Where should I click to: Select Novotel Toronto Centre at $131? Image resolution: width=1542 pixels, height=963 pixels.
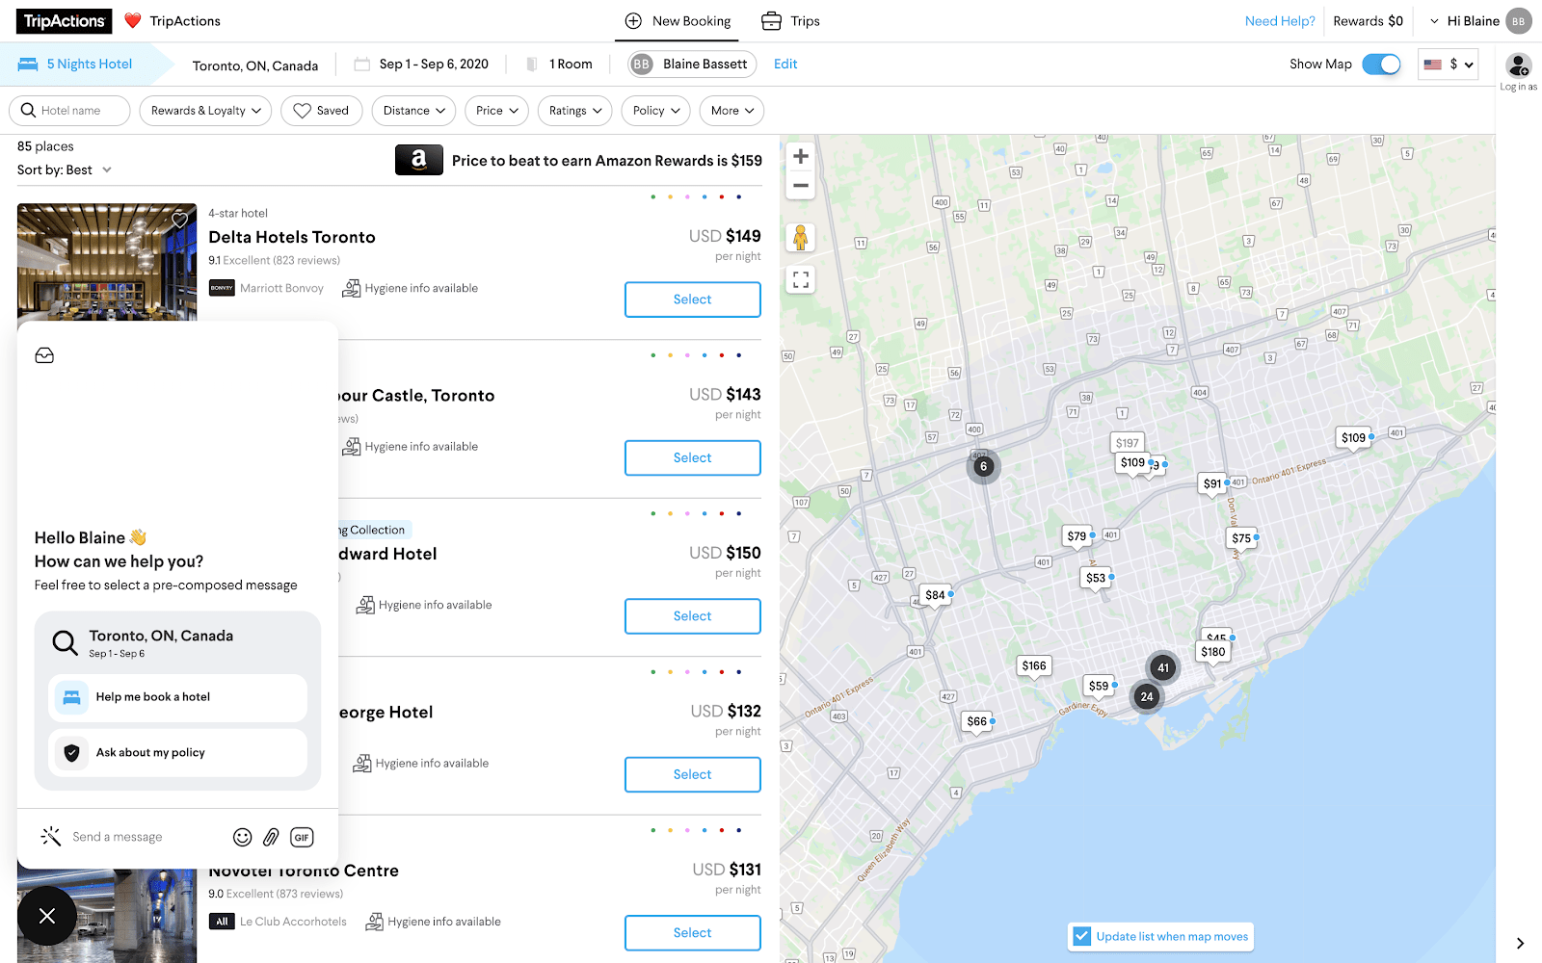pos(693,933)
